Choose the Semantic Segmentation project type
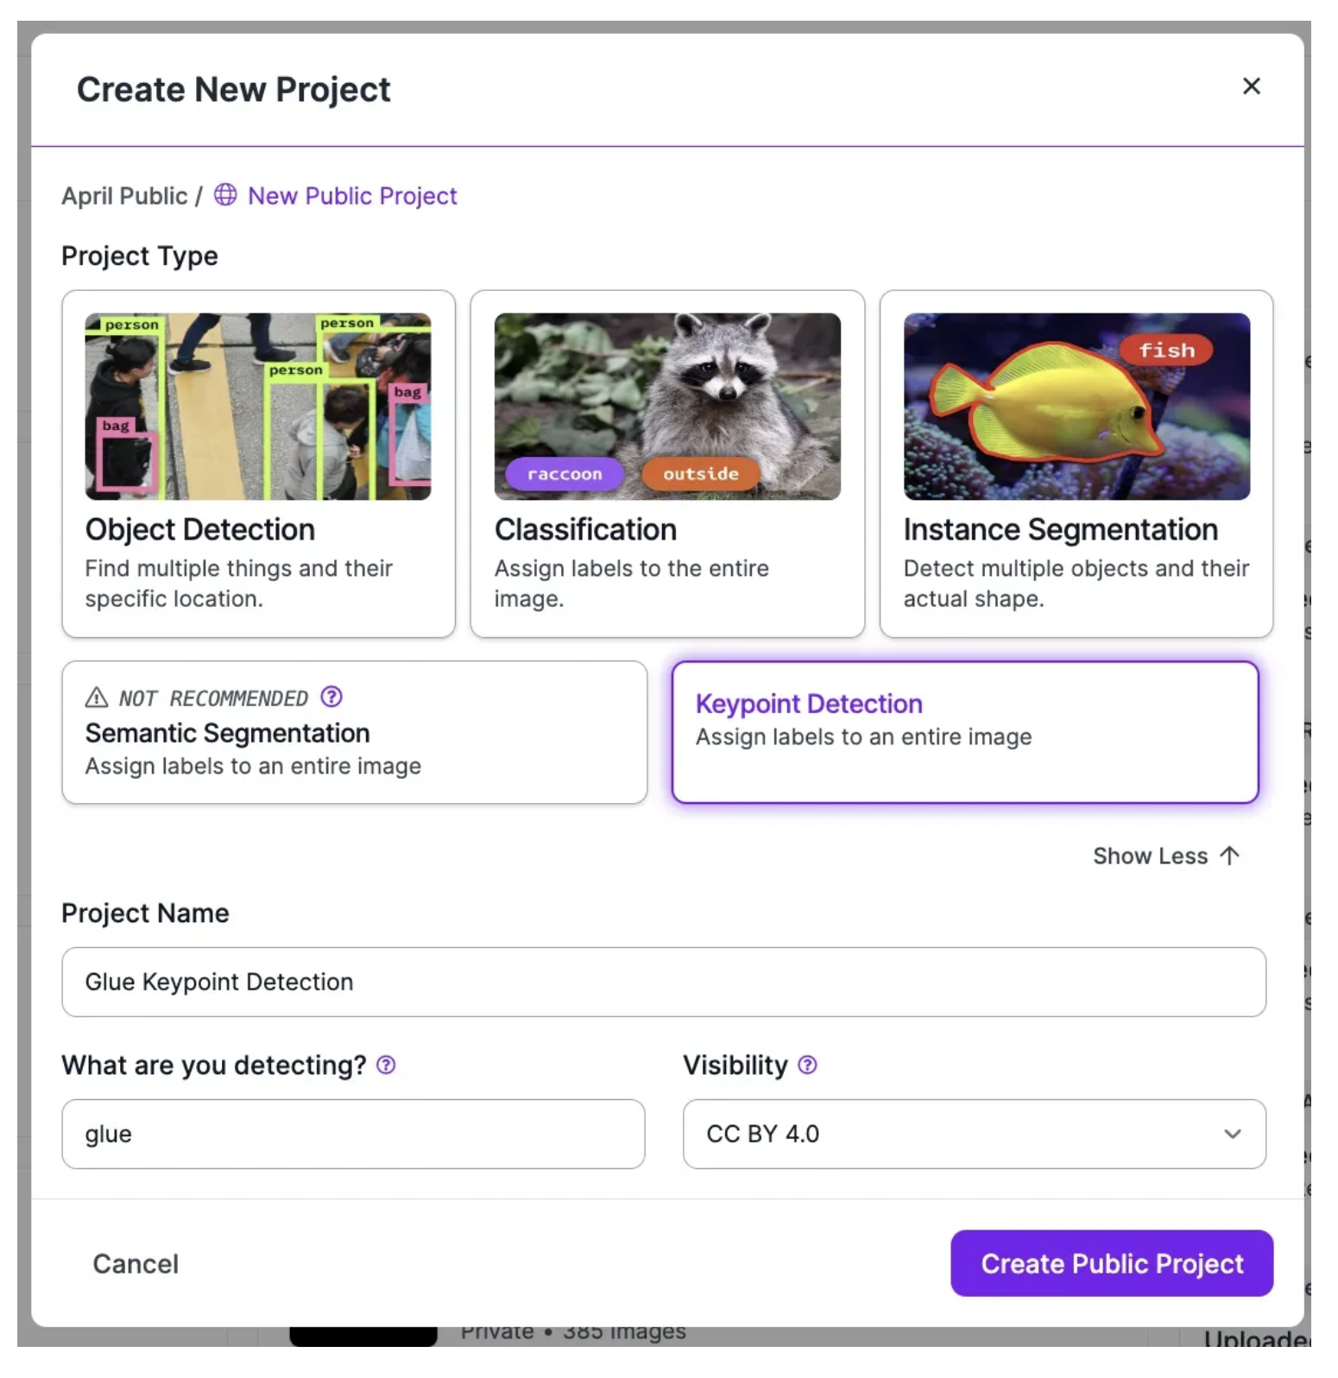This screenshot has height=1378, width=1338. click(x=354, y=732)
